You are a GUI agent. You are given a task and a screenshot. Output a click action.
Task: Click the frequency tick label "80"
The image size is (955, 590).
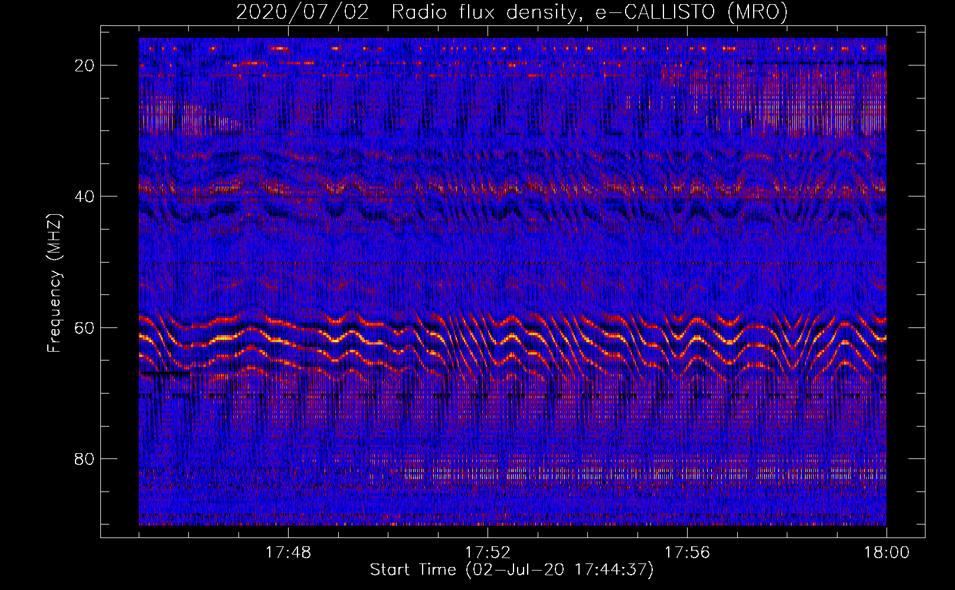point(84,459)
